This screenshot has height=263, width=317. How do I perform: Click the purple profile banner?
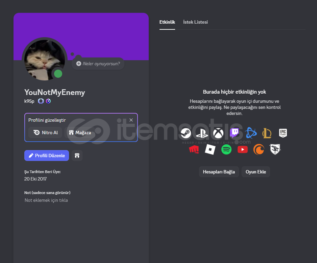tap(81, 37)
